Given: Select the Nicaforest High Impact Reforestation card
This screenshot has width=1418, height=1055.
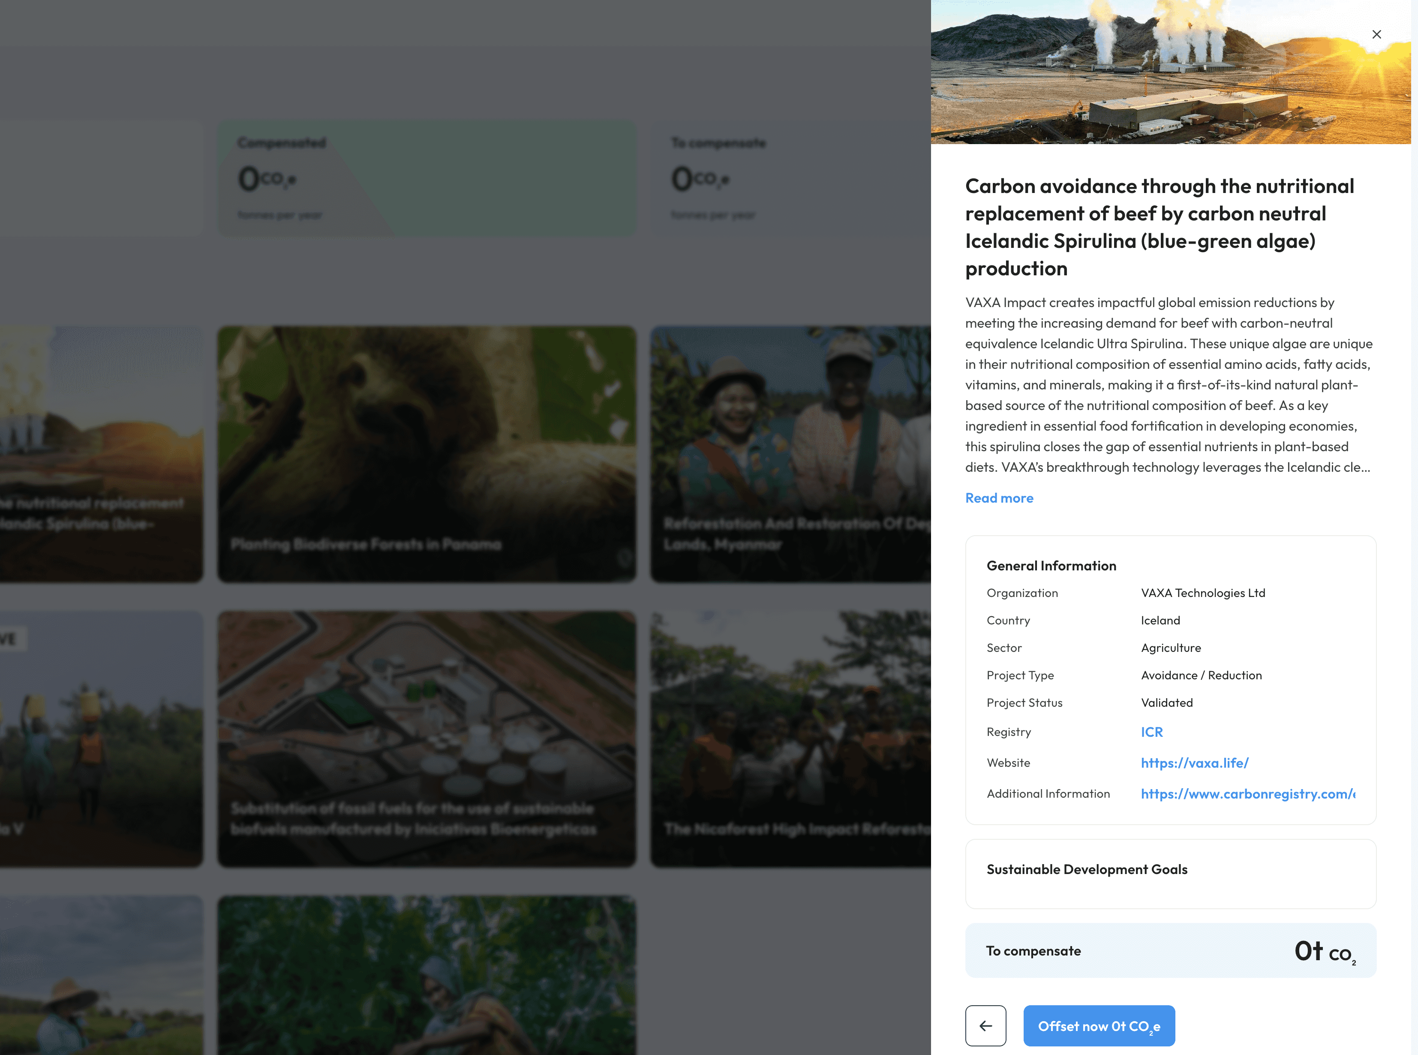Looking at the screenshot, I should click(x=790, y=738).
